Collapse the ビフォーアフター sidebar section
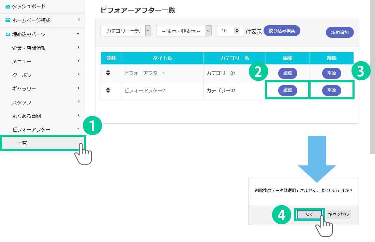375x242 pixels. pyautogui.click(x=78, y=129)
